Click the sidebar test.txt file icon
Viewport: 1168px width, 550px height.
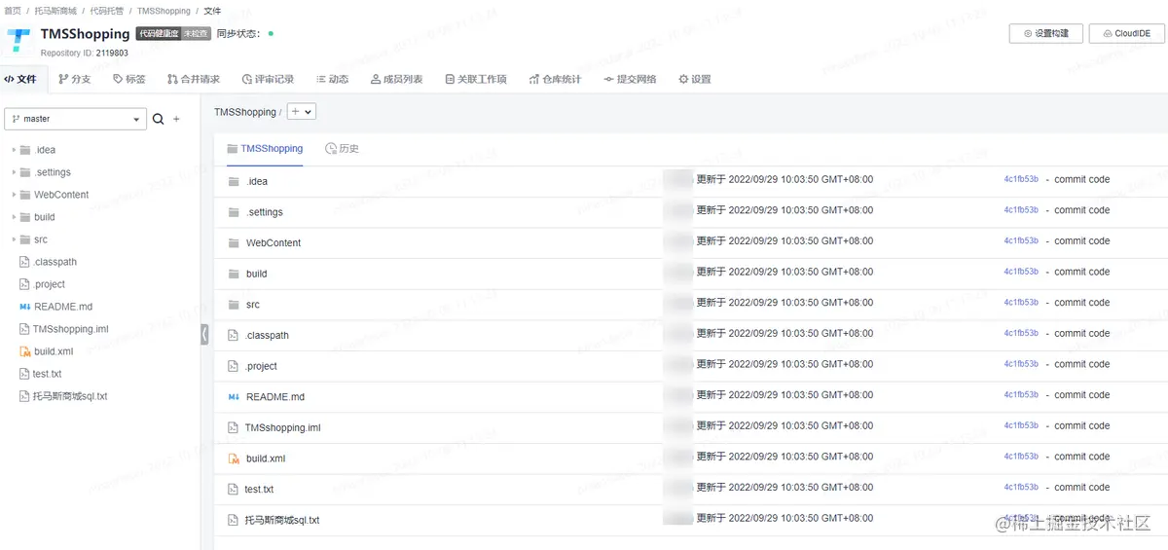coord(25,374)
